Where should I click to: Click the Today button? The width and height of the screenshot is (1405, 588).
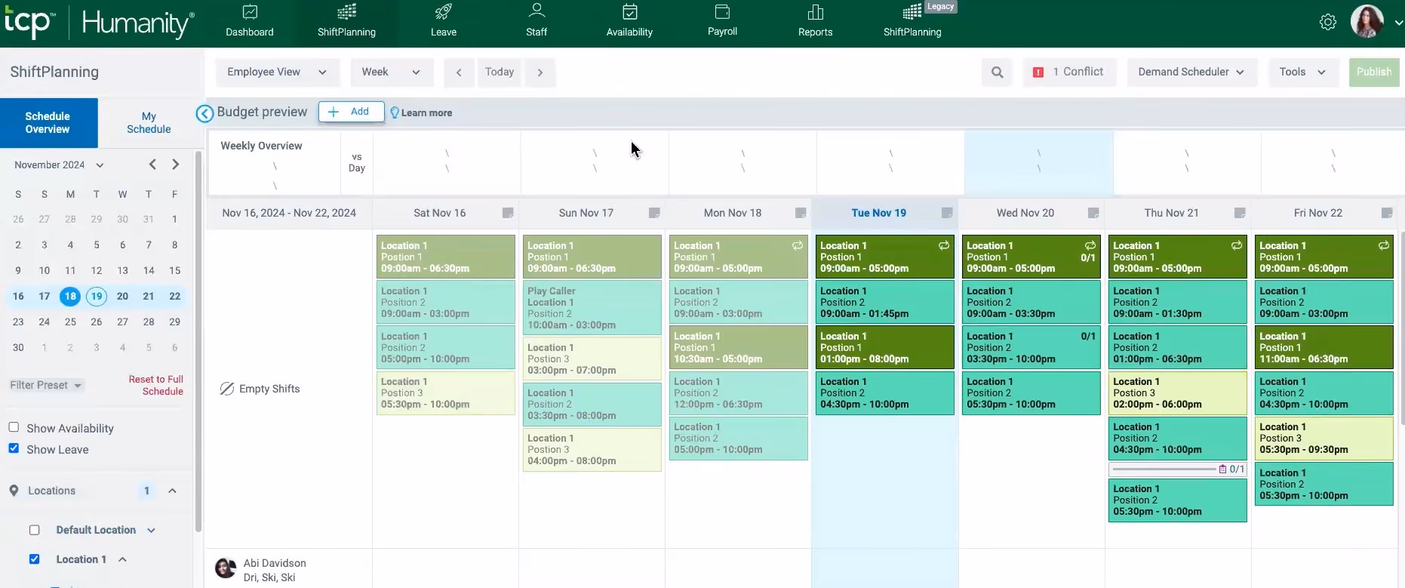[500, 72]
